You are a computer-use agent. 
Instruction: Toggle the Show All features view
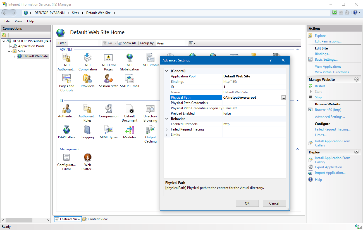[126, 43]
